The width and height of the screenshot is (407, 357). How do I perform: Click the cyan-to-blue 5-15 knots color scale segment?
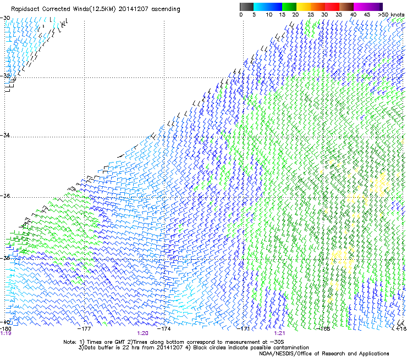[268, 7]
